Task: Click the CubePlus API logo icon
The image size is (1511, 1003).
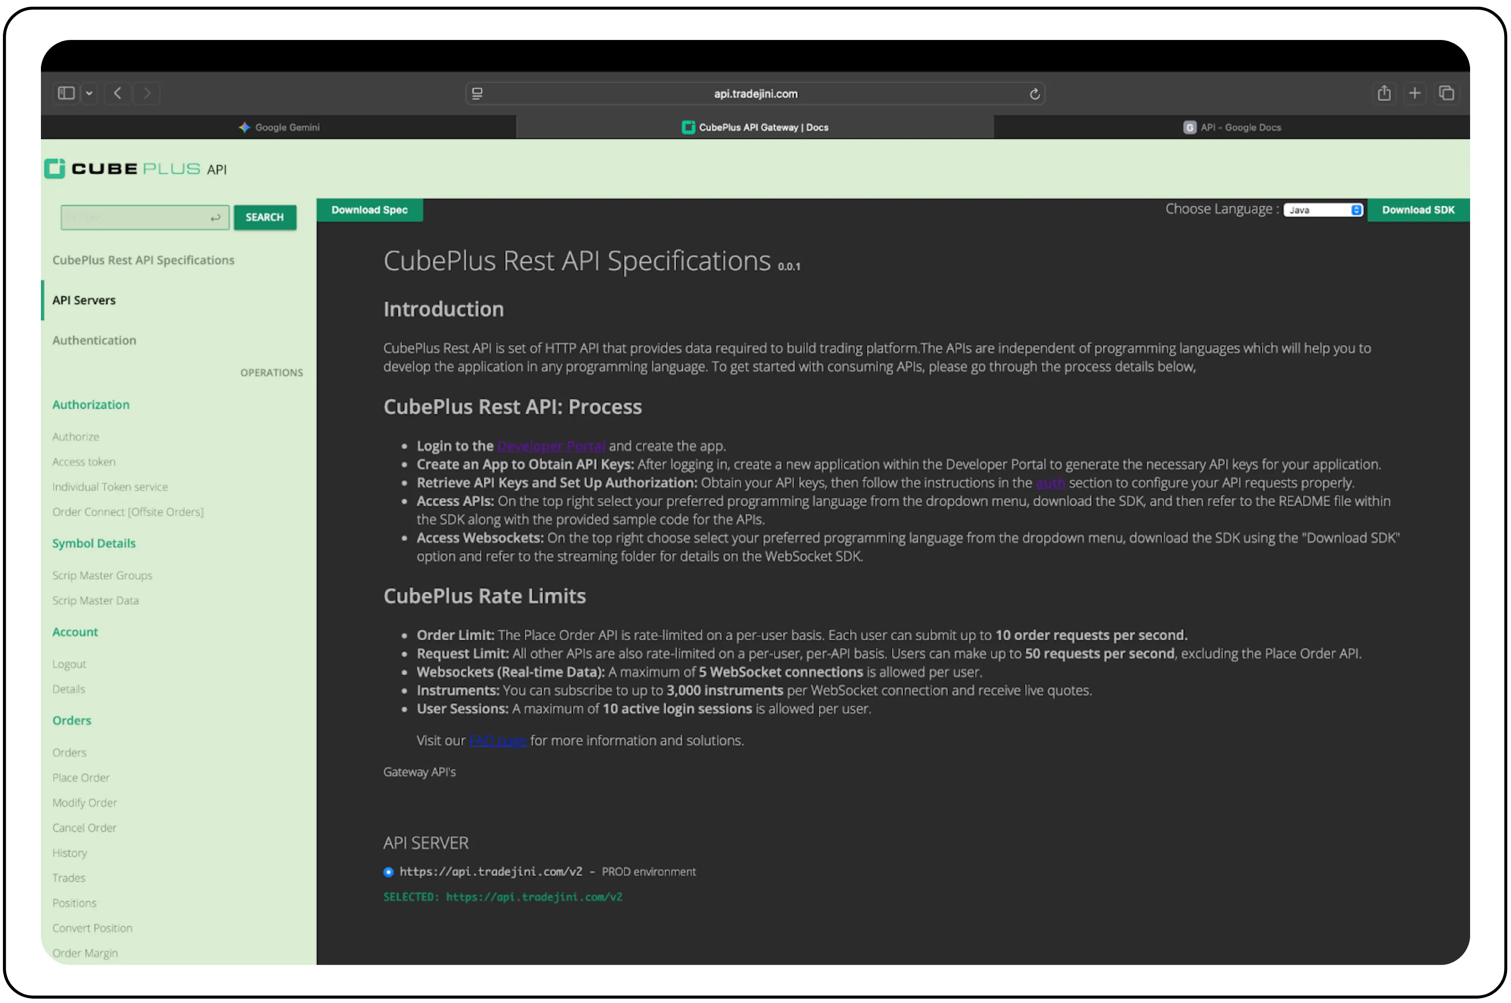Action: (55, 168)
